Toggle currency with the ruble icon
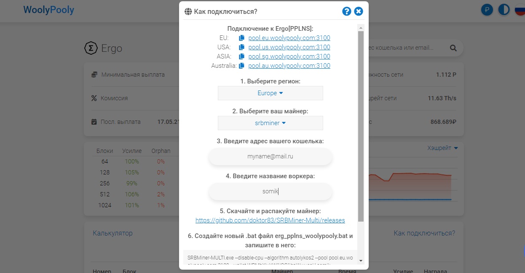Image resolution: width=525 pixels, height=273 pixels. [487, 9]
